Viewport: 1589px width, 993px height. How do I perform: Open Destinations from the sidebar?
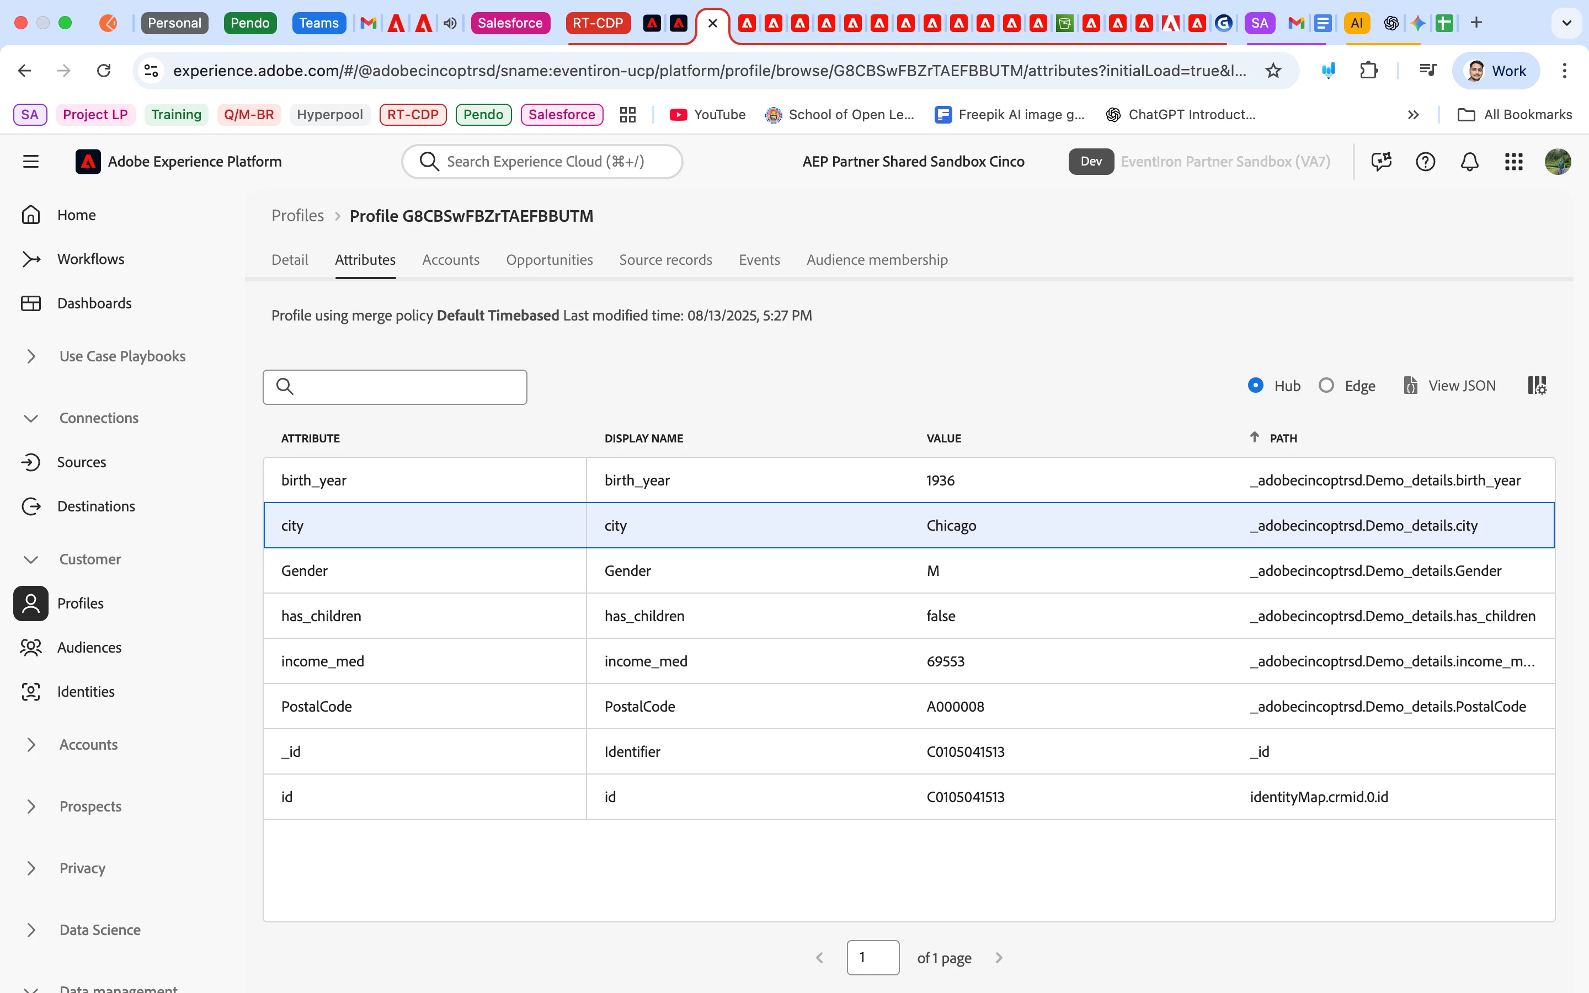(x=96, y=506)
